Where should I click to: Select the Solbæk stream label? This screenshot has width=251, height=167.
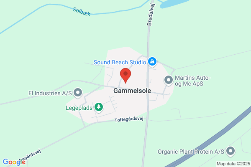click(82, 12)
